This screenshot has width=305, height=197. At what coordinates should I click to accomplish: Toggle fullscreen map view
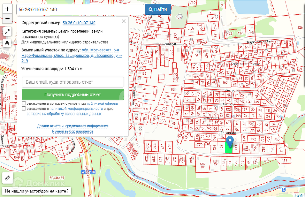pyautogui.click(x=7, y=32)
